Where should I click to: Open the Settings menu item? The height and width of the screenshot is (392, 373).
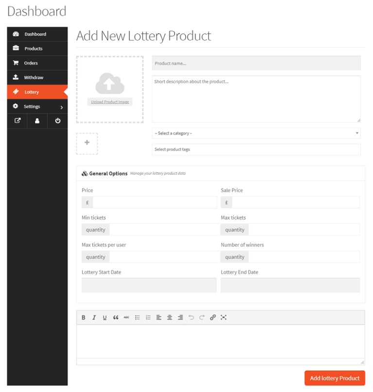pyautogui.click(x=37, y=106)
